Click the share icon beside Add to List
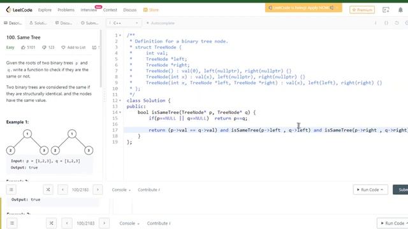The height and width of the screenshot is (229, 408). click(94, 48)
